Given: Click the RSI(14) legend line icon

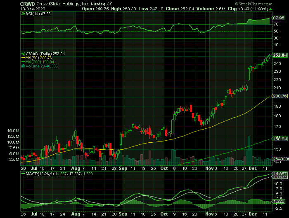Looking at the screenshot, I should point(23,14).
